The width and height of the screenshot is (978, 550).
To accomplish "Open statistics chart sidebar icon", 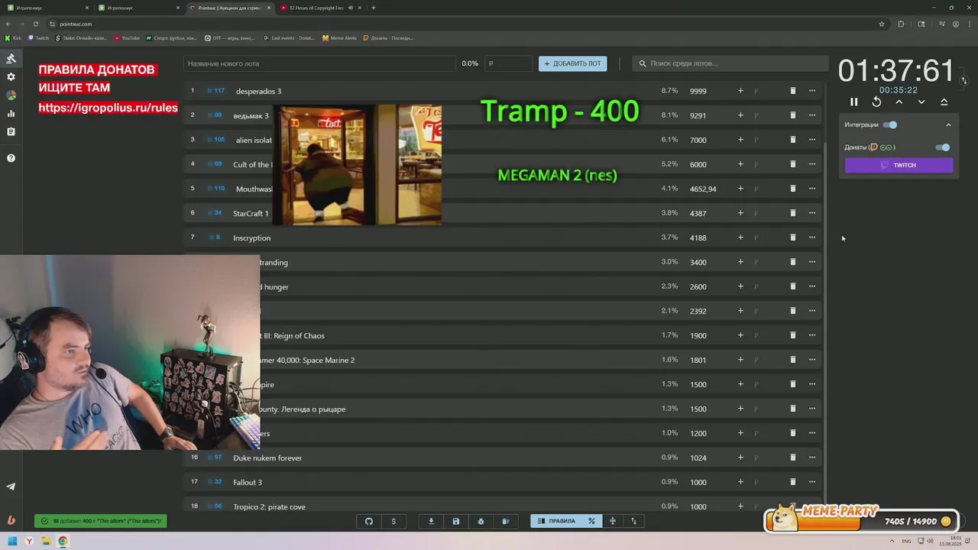I will tap(11, 114).
